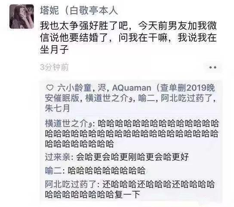The image size is (234, 207).
Task: Tap commenter name 喻二 in the comments
Action: point(53,170)
